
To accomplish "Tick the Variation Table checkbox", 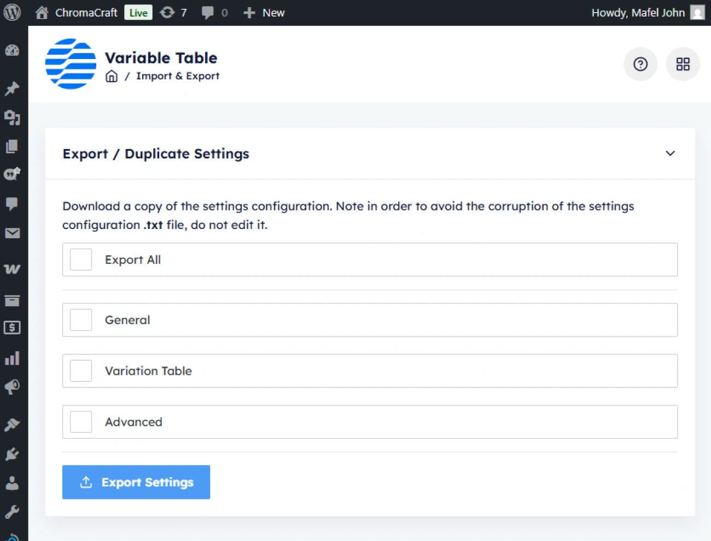I will pos(81,371).
